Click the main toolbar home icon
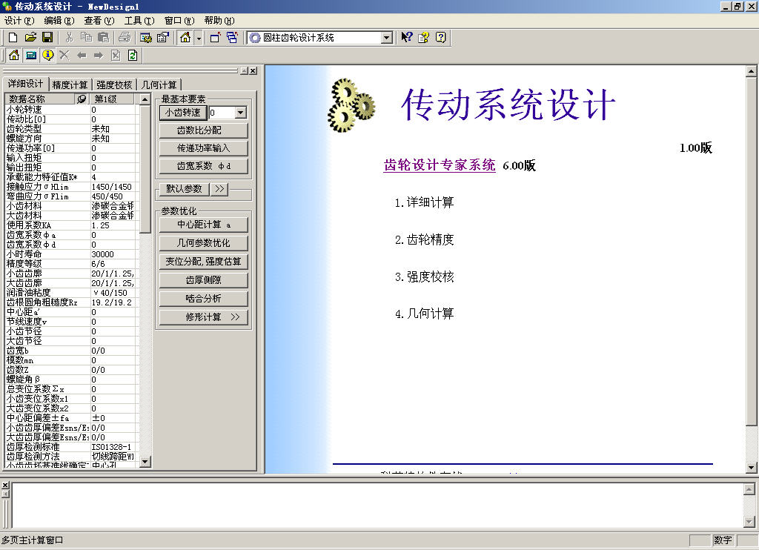This screenshot has height=550, width=759. pos(185,38)
